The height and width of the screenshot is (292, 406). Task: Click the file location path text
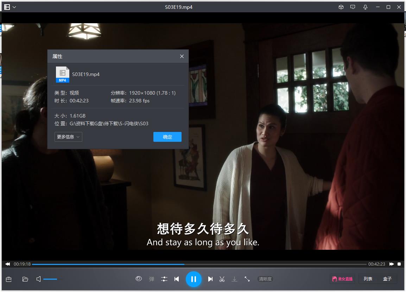coord(109,123)
